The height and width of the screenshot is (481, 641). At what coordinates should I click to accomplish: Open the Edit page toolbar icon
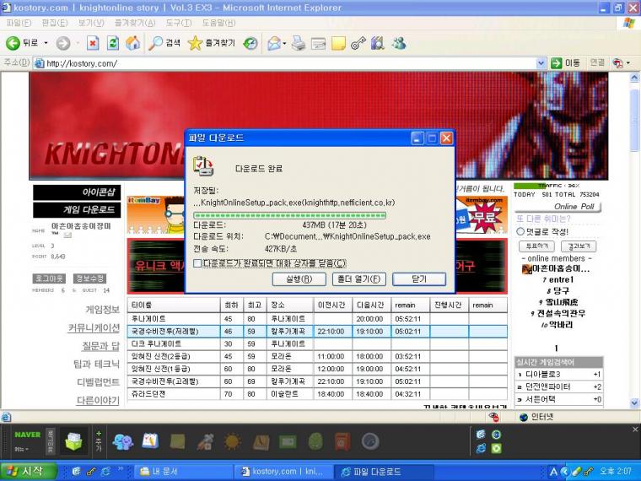(x=319, y=43)
